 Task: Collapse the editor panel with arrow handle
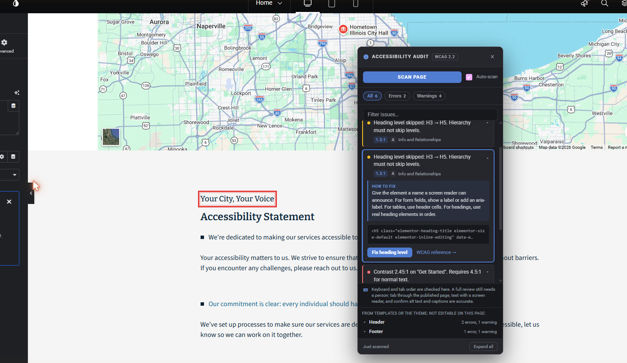31,193
